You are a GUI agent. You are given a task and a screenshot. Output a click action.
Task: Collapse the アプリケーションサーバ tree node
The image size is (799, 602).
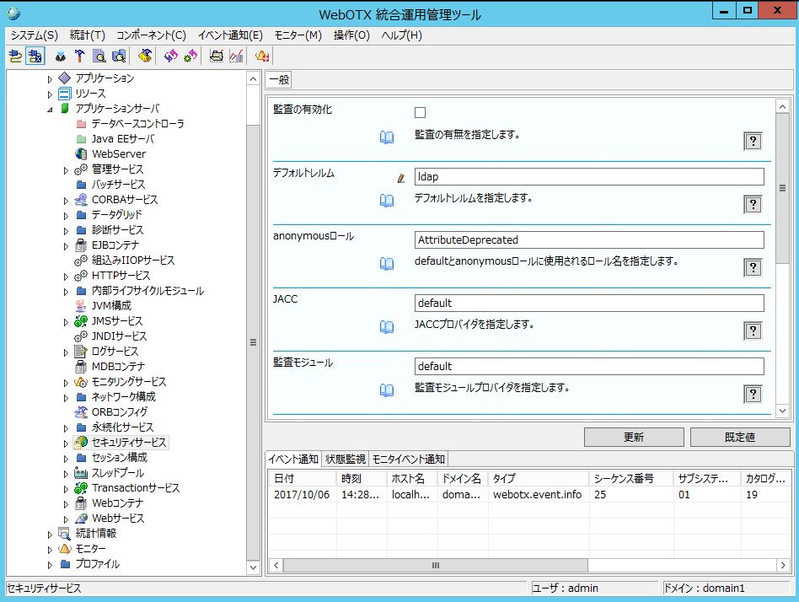pyautogui.click(x=50, y=109)
